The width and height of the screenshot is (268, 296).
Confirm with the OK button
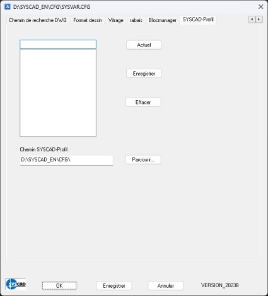59,286
